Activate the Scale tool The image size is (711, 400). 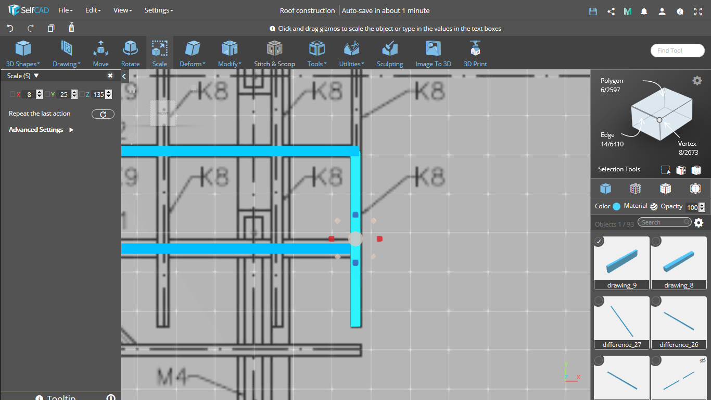tap(159, 53)
